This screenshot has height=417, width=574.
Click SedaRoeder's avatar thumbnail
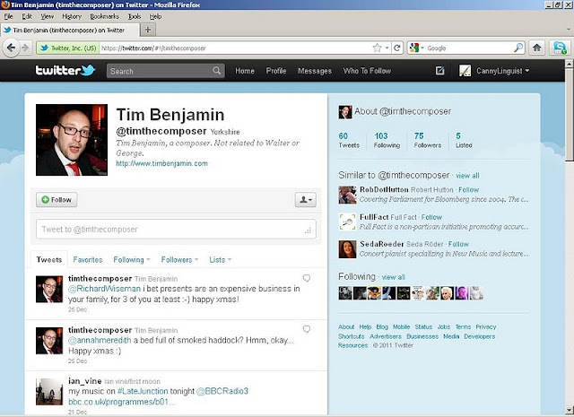pos(347,249)
